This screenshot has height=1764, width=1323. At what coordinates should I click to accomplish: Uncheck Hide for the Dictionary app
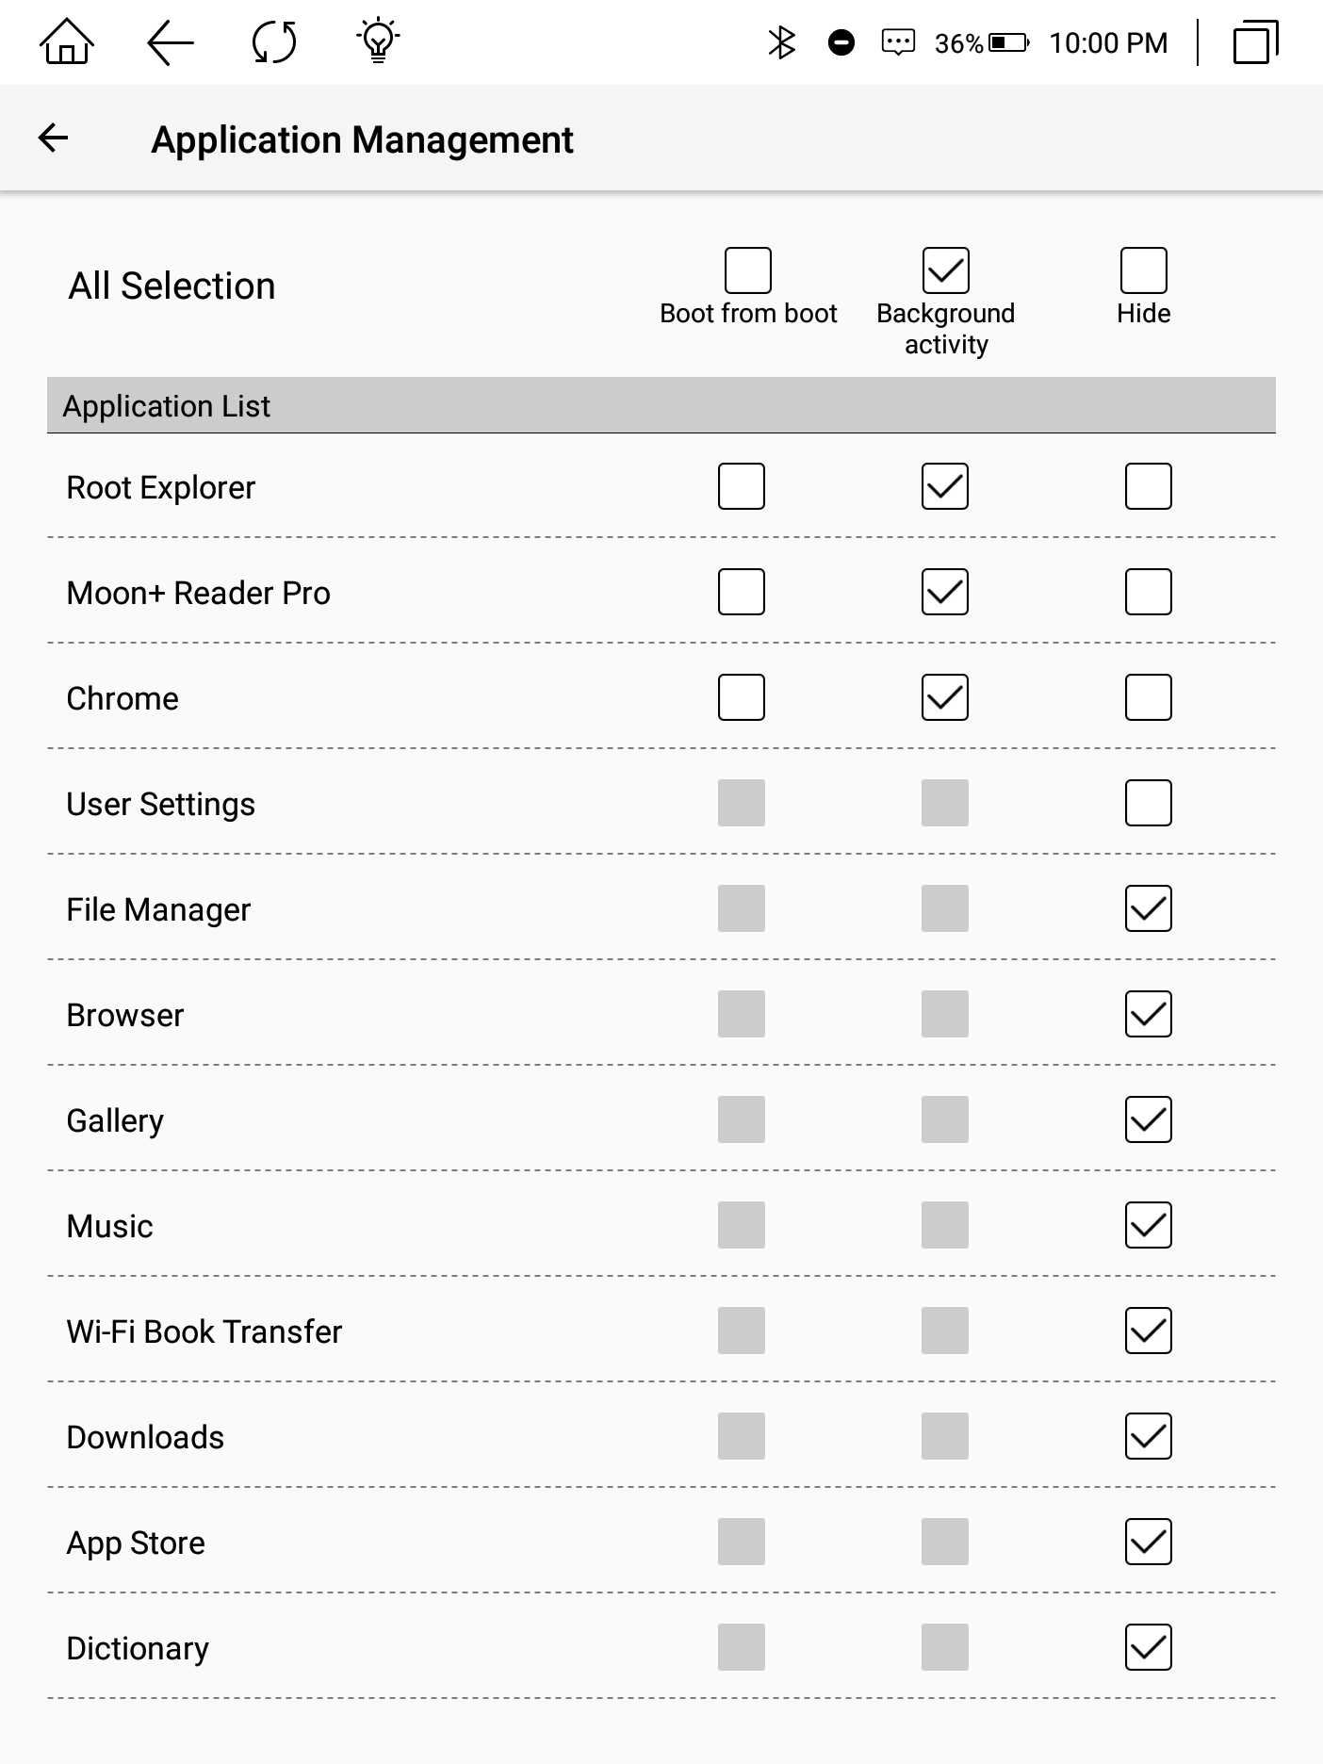[x=1148, y=1647]
